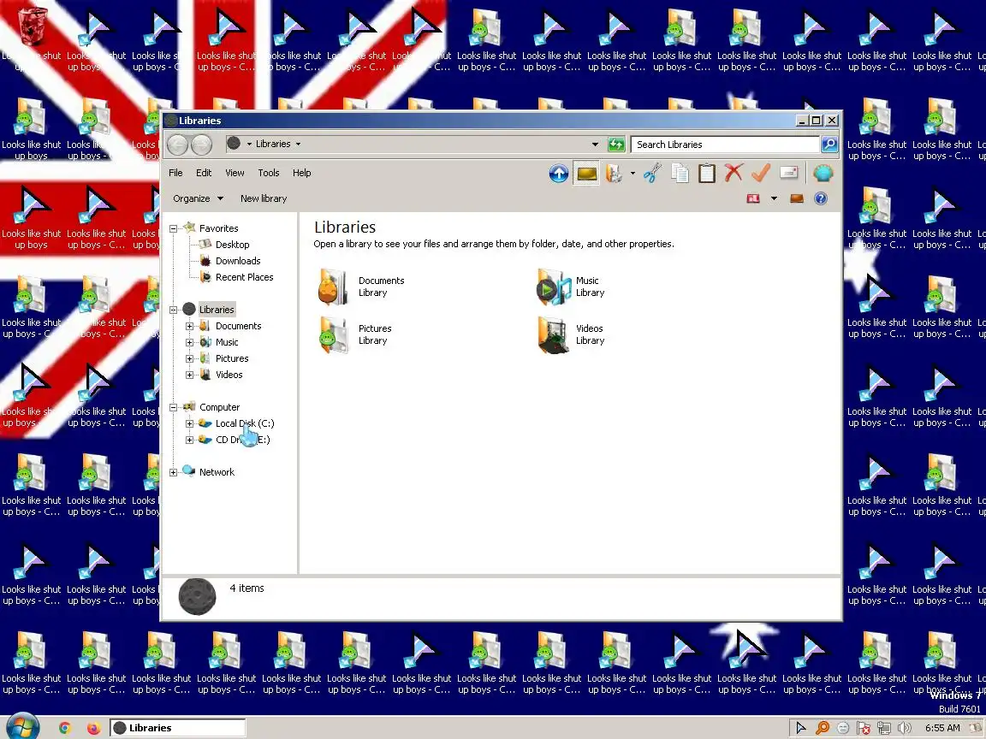Image resolution: width=986 pixels, height=739 pixels.
Task: Open the Documents Library icon
Action: coord(333,287)
